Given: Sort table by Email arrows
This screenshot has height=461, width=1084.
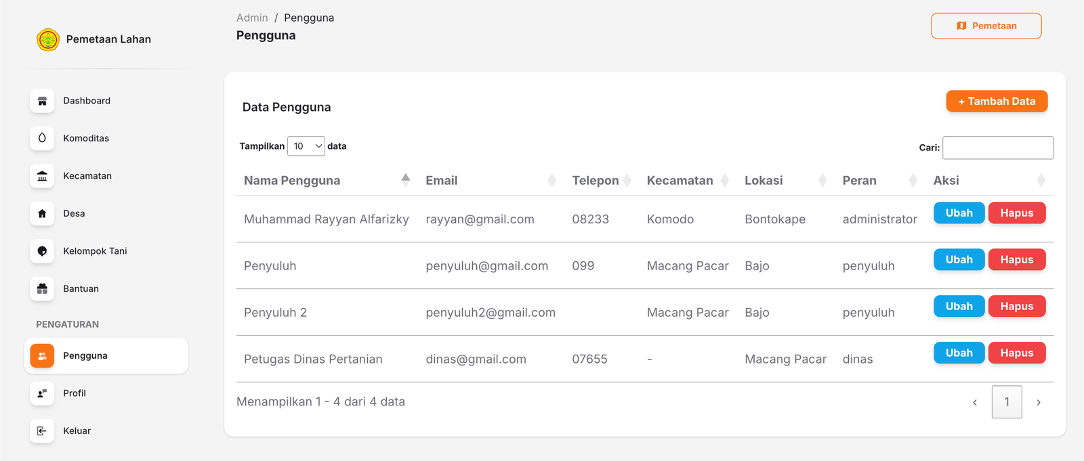Looking at the screenshot, I should [x=552, y=180].
